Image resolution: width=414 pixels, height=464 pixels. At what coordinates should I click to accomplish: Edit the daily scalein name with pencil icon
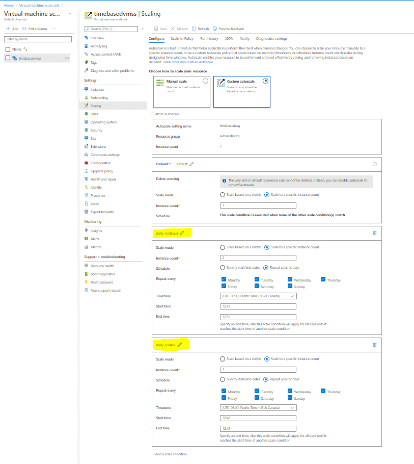click(x=180, y=345)
